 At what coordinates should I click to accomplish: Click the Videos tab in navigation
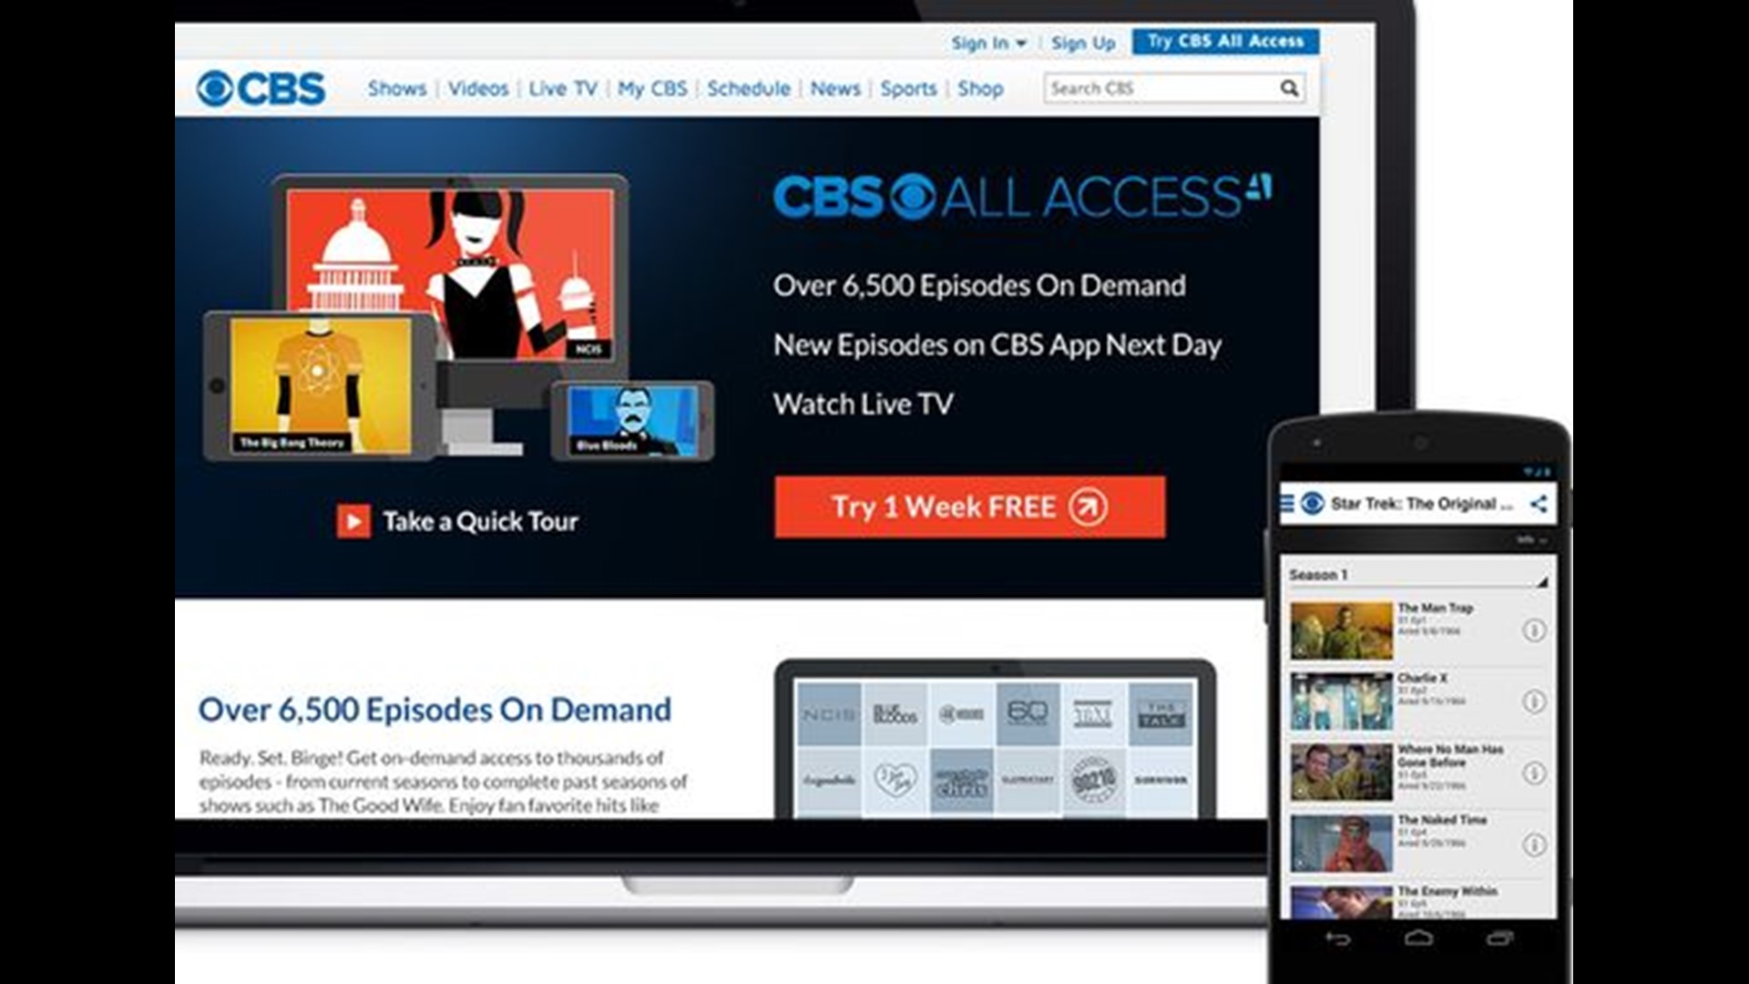coord(467,87)
